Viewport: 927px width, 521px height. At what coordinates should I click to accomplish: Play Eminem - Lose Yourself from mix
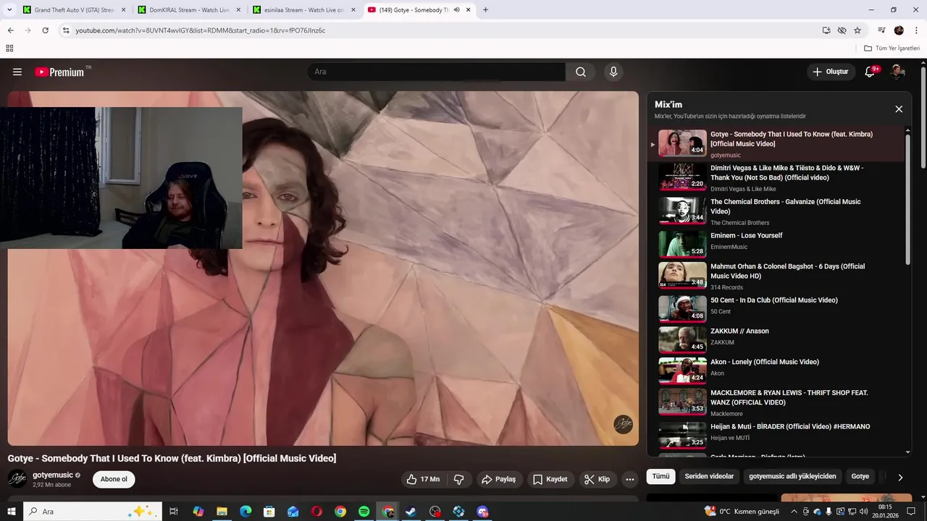pos(775,243)
